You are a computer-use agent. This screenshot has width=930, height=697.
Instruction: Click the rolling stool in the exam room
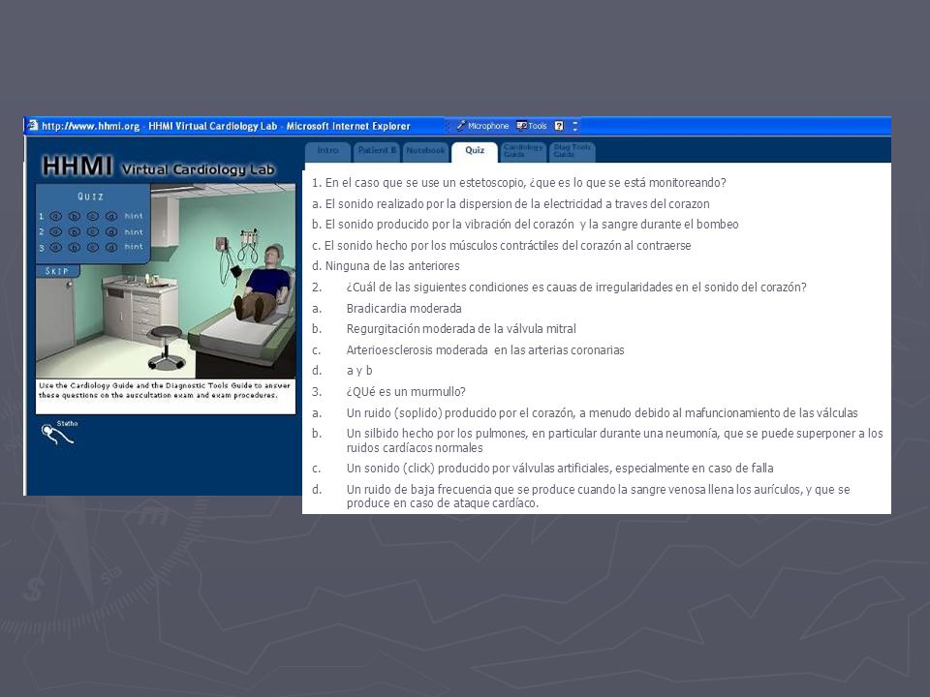click(x=165, y=348)
